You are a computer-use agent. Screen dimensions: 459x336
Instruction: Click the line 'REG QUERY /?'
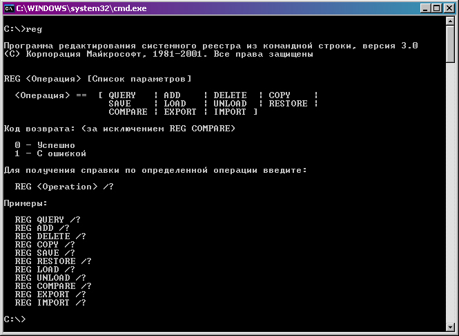pyautogui.click(x=48, y=220)
